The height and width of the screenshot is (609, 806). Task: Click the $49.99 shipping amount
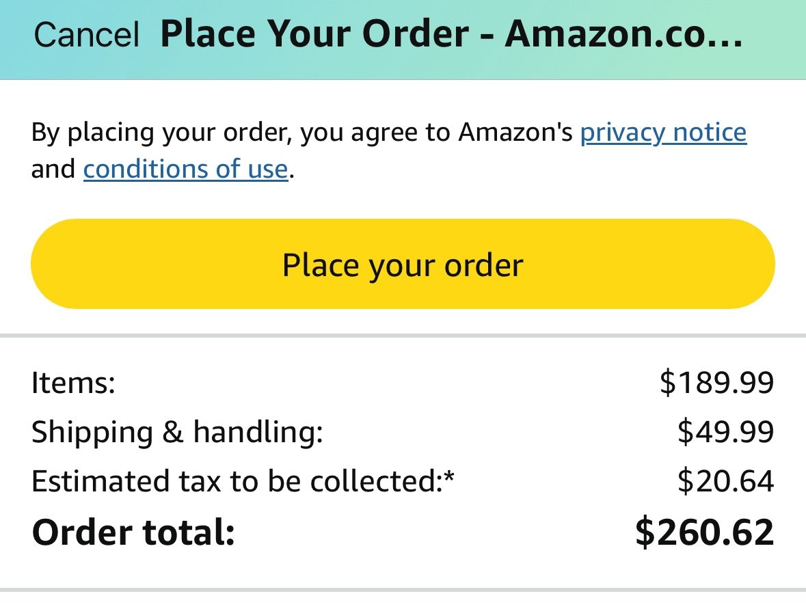point(725,432)
